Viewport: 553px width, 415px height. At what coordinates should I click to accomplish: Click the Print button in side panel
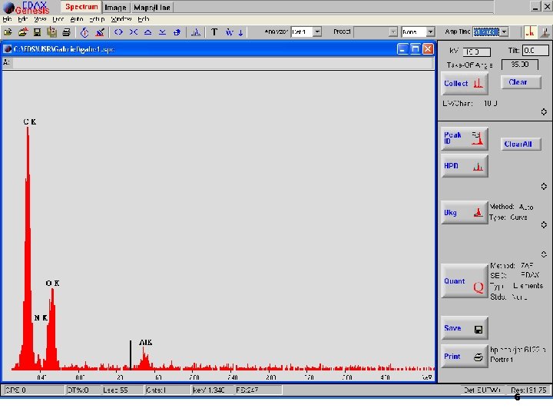click(x=465, y=357)
